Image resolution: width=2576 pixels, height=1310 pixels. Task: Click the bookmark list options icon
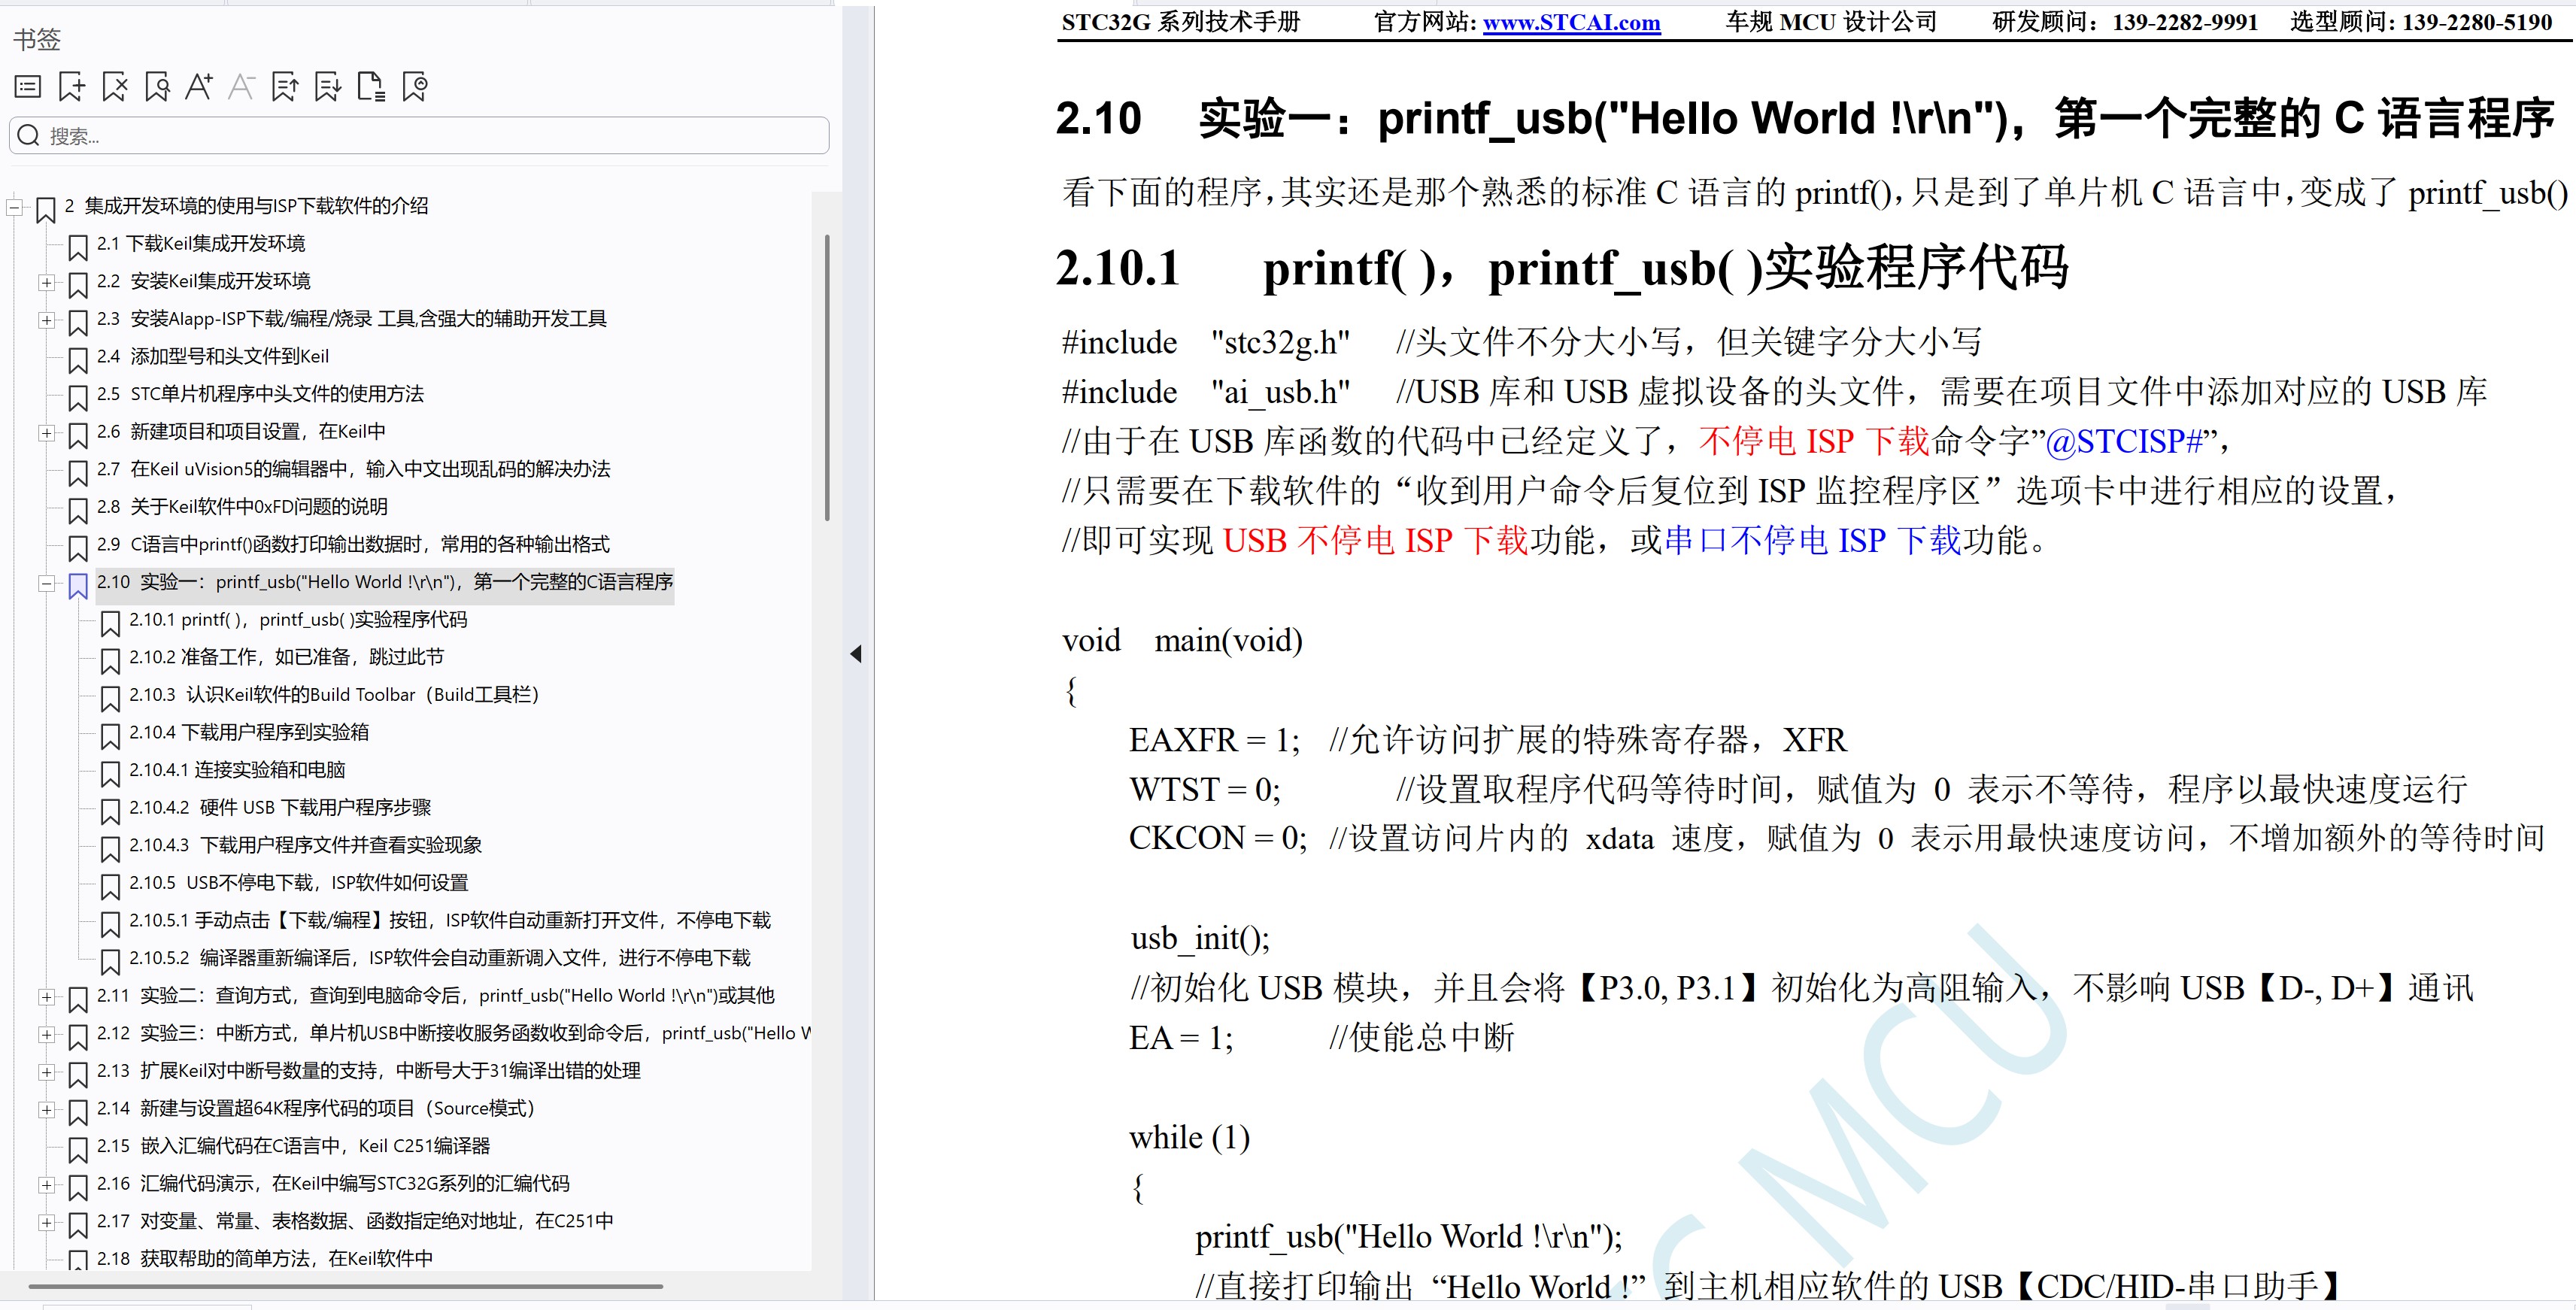(x=28, y=88)
